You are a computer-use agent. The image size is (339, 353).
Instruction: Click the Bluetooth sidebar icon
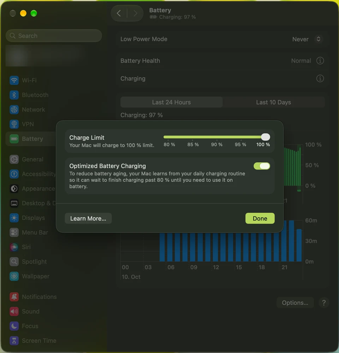point(14,95)
